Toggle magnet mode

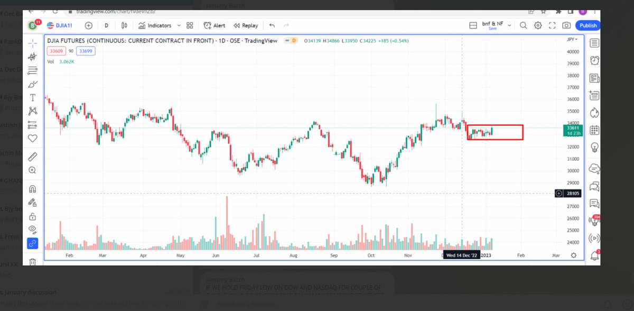[x=33, y=188]
